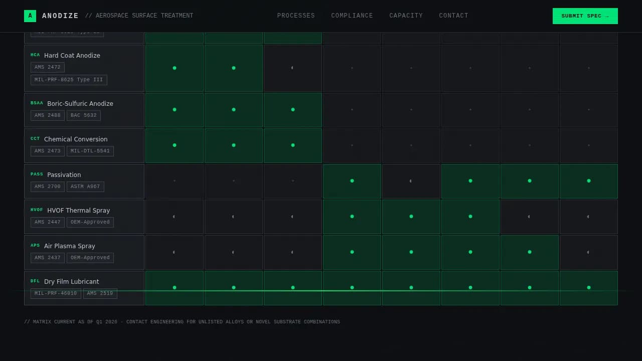Screen dimensions: 642x361
Task: Open the Capacity nav link
Action: click(406, 16)
